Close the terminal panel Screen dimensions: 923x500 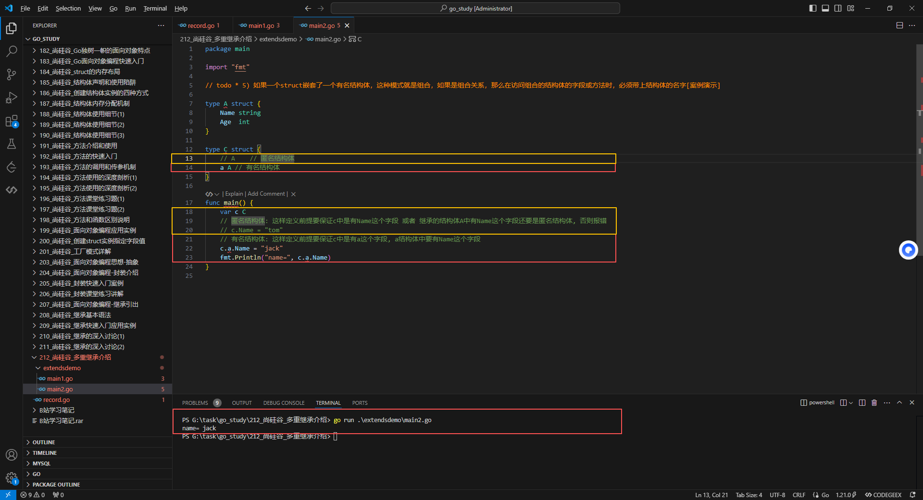912,403
